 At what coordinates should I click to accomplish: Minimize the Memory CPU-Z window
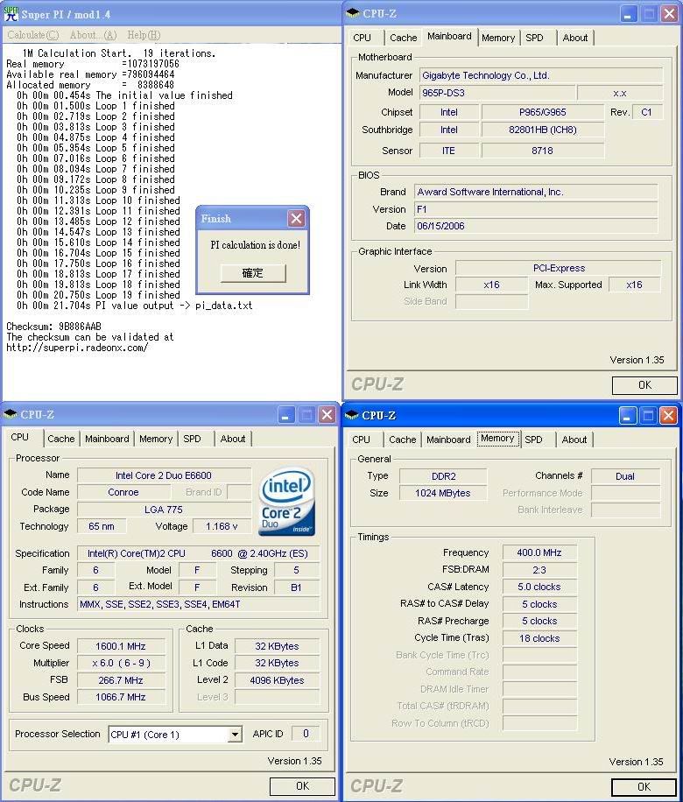627,416
